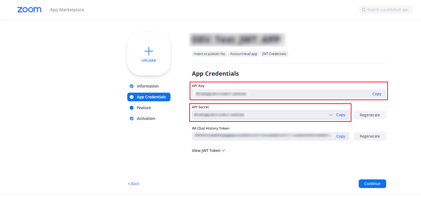The width and height of the screenshot is (421, 197).
Task: Toggle API Secret visibility eye icon
Action: click(331, 115)
